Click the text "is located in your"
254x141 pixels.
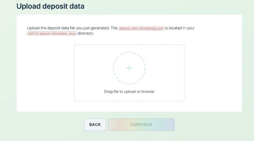point(180,28)
